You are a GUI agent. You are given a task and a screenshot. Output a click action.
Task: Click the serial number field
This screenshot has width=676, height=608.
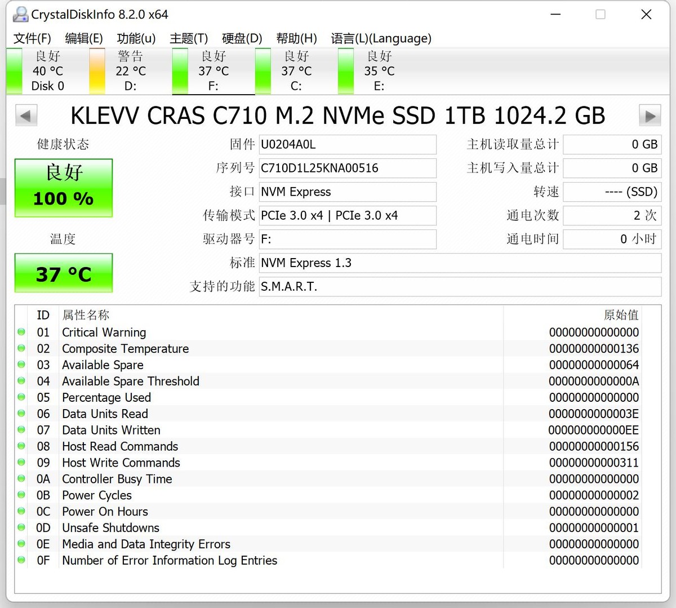(347, 168)
